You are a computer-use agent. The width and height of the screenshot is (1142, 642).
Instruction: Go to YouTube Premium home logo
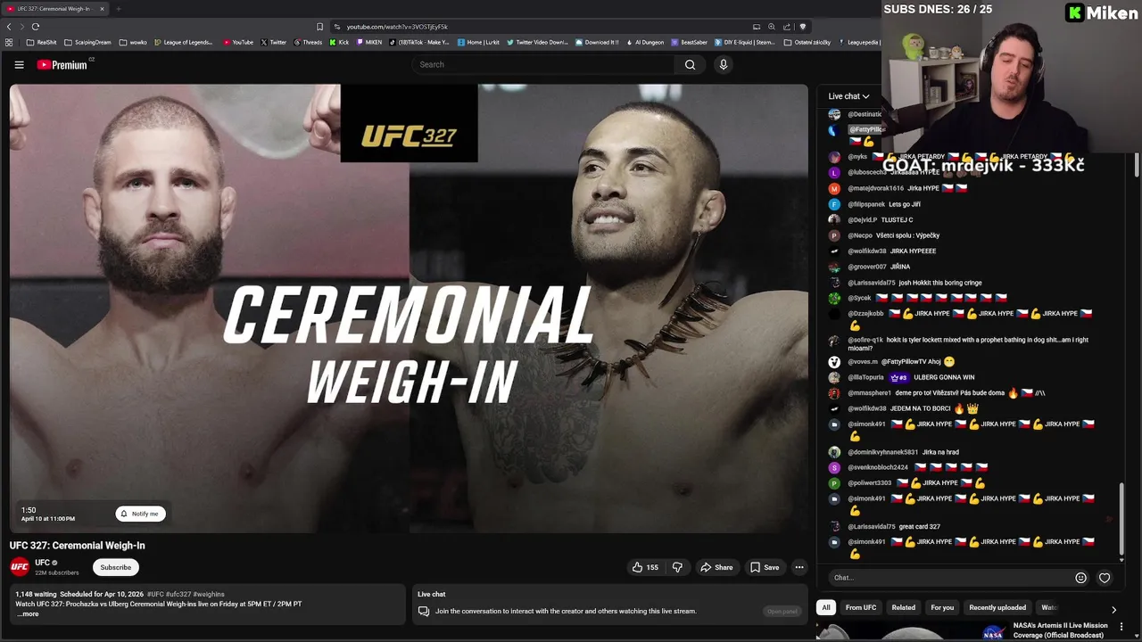coord(63,64)
